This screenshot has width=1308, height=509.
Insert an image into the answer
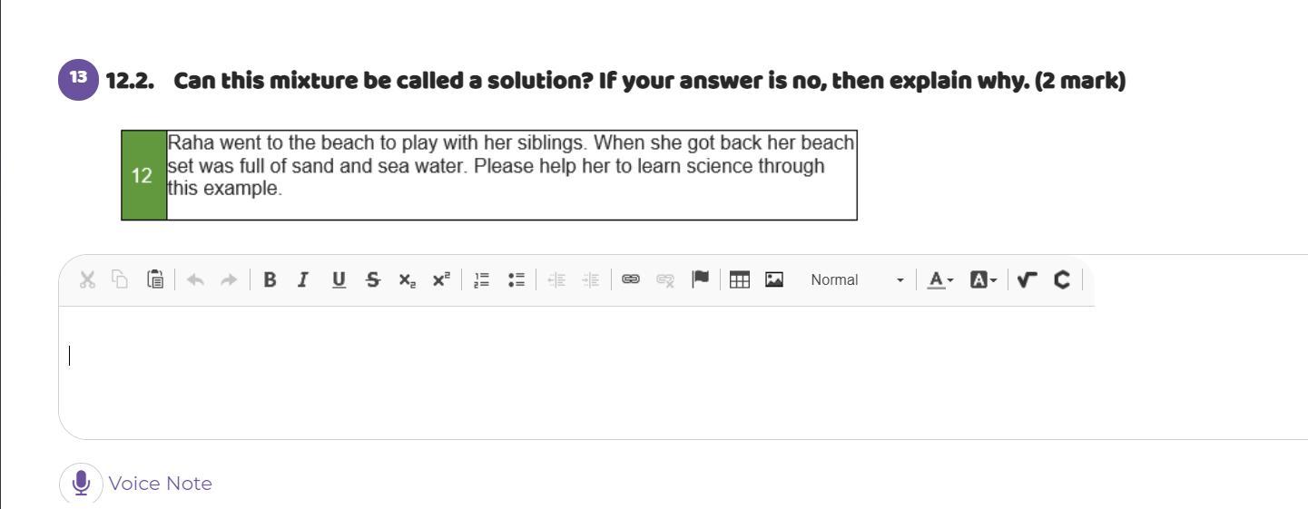tap(774, 279)
